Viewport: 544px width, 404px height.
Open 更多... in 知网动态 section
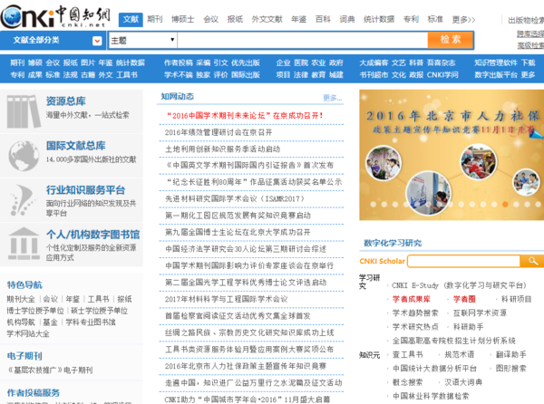click(x=333, y=98)
